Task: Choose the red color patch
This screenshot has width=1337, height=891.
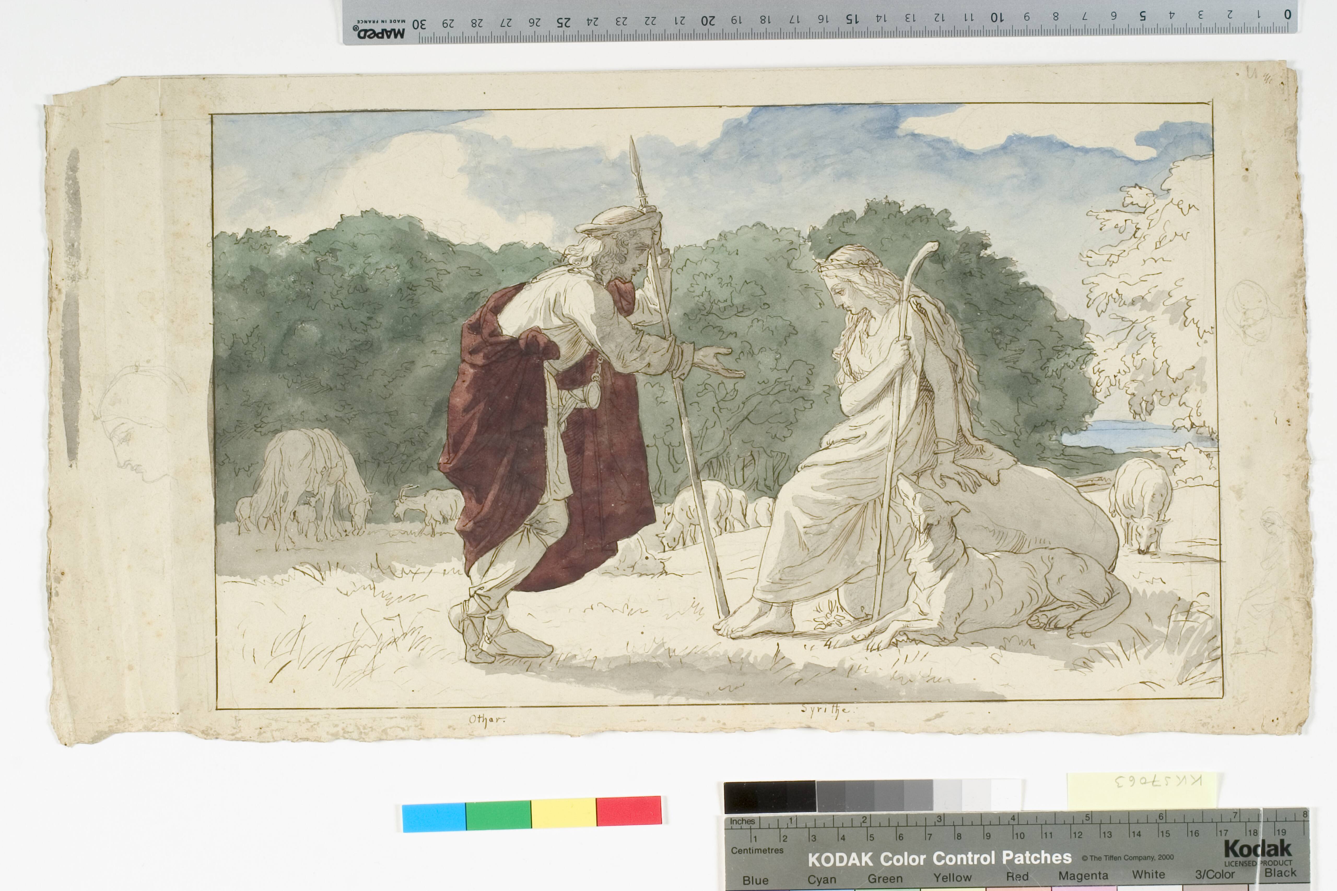Action: 629,810
